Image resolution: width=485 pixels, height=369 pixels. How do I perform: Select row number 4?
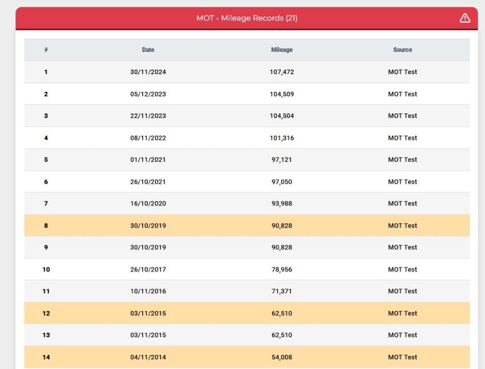tap(46, 138)
